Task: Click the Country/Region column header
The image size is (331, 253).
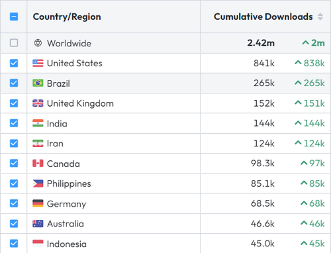Action: click(67, 17)
